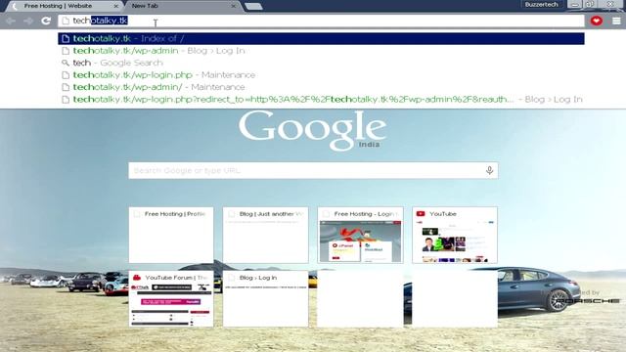Open the Blog | Just another thumbnail
626x352 pixels.
click(265, 235)
